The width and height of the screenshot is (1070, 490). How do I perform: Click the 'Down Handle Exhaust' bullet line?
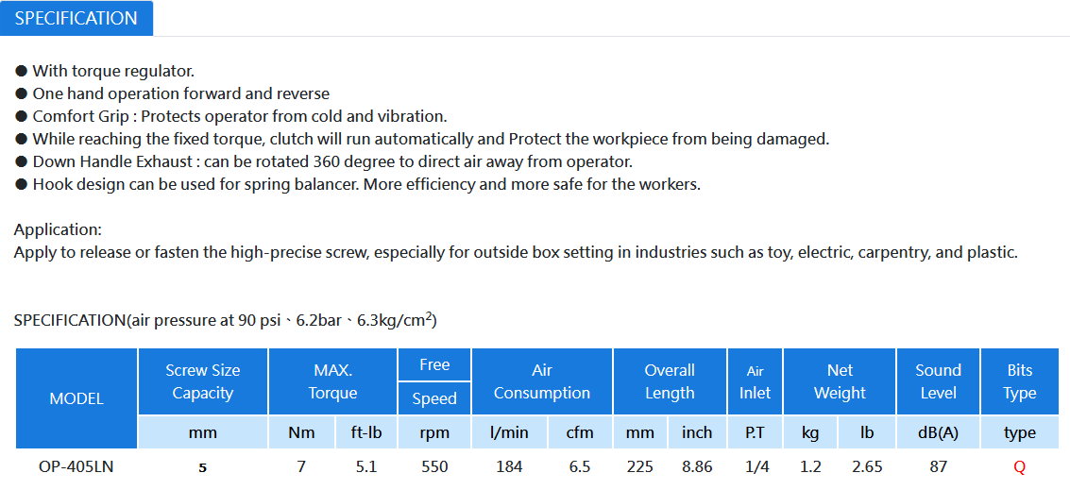324,161
